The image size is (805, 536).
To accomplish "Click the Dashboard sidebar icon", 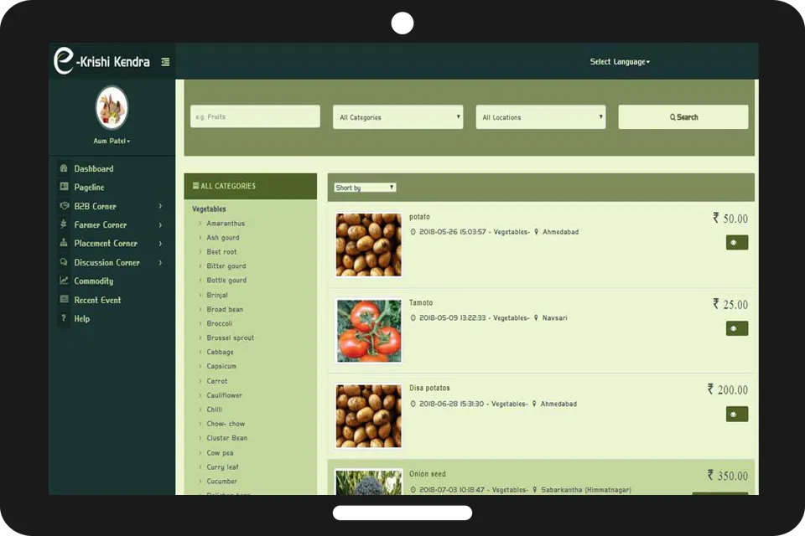I will click(x=64, y=168).
